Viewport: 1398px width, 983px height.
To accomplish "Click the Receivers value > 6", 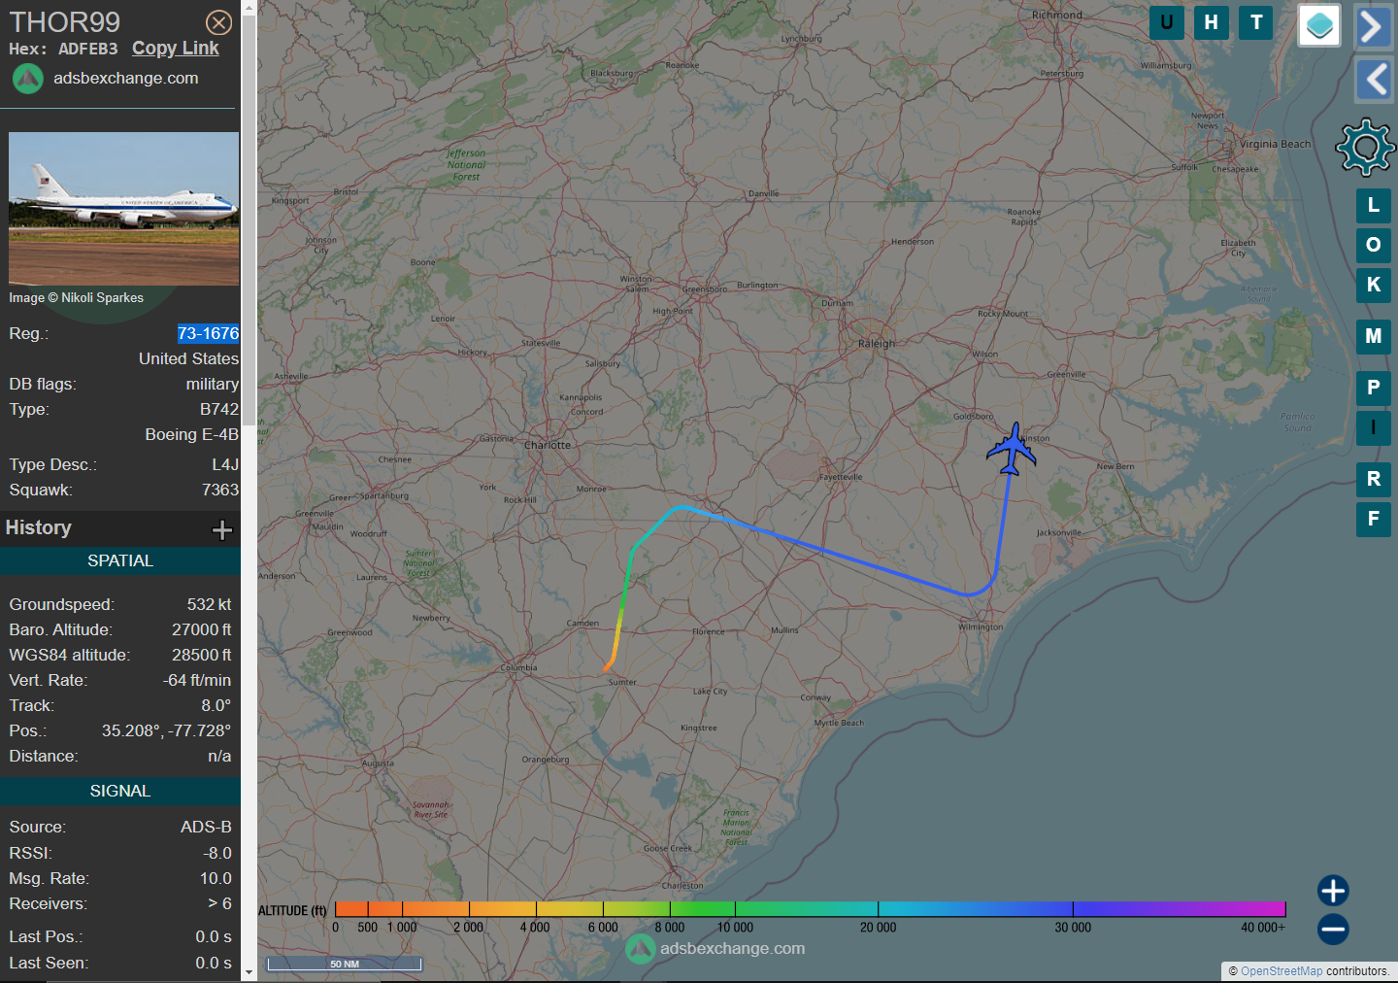I will 219,904.
